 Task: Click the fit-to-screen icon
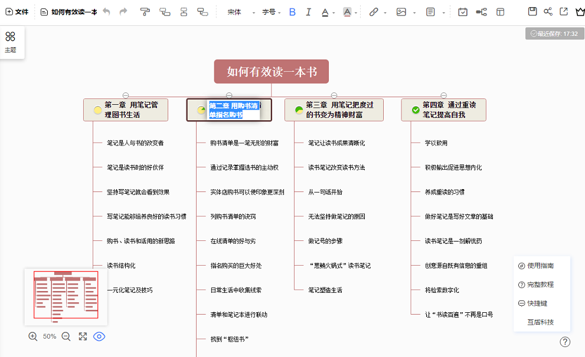click(83, 336)
